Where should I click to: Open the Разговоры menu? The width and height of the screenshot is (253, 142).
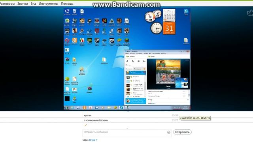click(7, 4)
